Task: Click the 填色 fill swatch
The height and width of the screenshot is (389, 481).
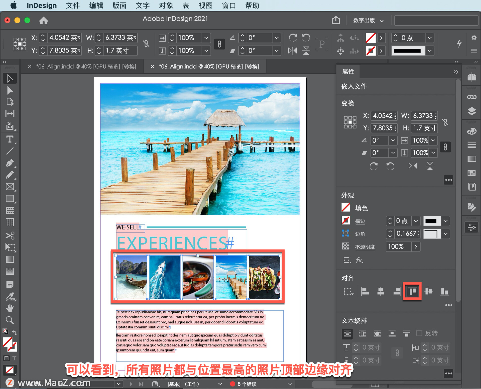Action: click(346, 208)
